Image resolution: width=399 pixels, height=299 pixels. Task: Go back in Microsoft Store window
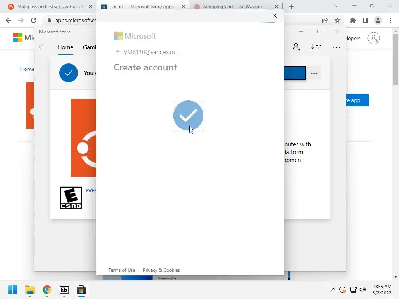pos(42,47)
